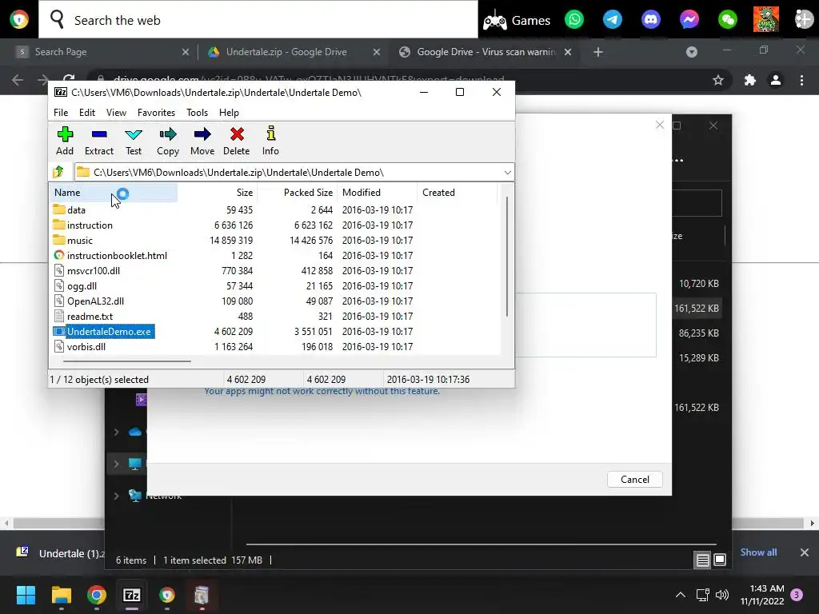This screenshot has height=614, width=819.
Task: Click the file list horizontal scrollbar
Action: (x=127, y=361)
